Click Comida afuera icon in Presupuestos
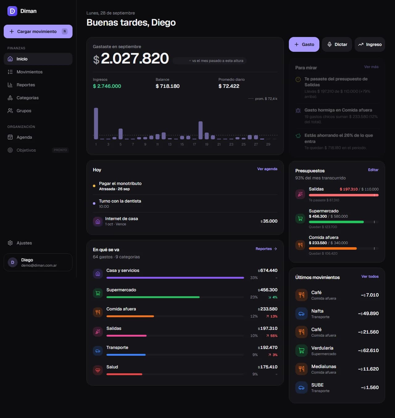The height and width of the screenshot is (418, 395). pos(300,245)
